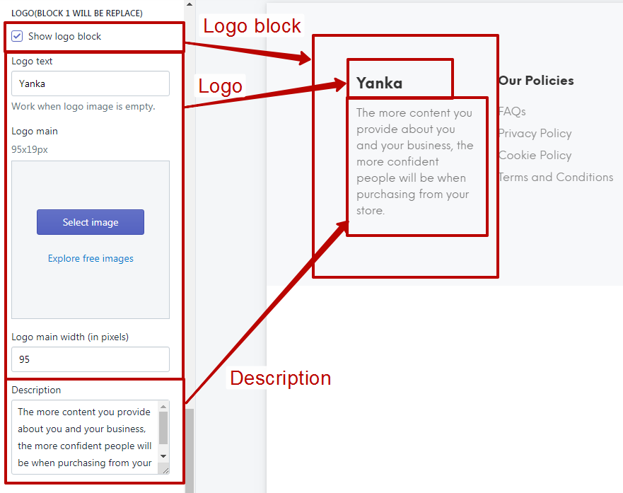
Task: Open the Privacy Policy link
Action: click(534, 133)
